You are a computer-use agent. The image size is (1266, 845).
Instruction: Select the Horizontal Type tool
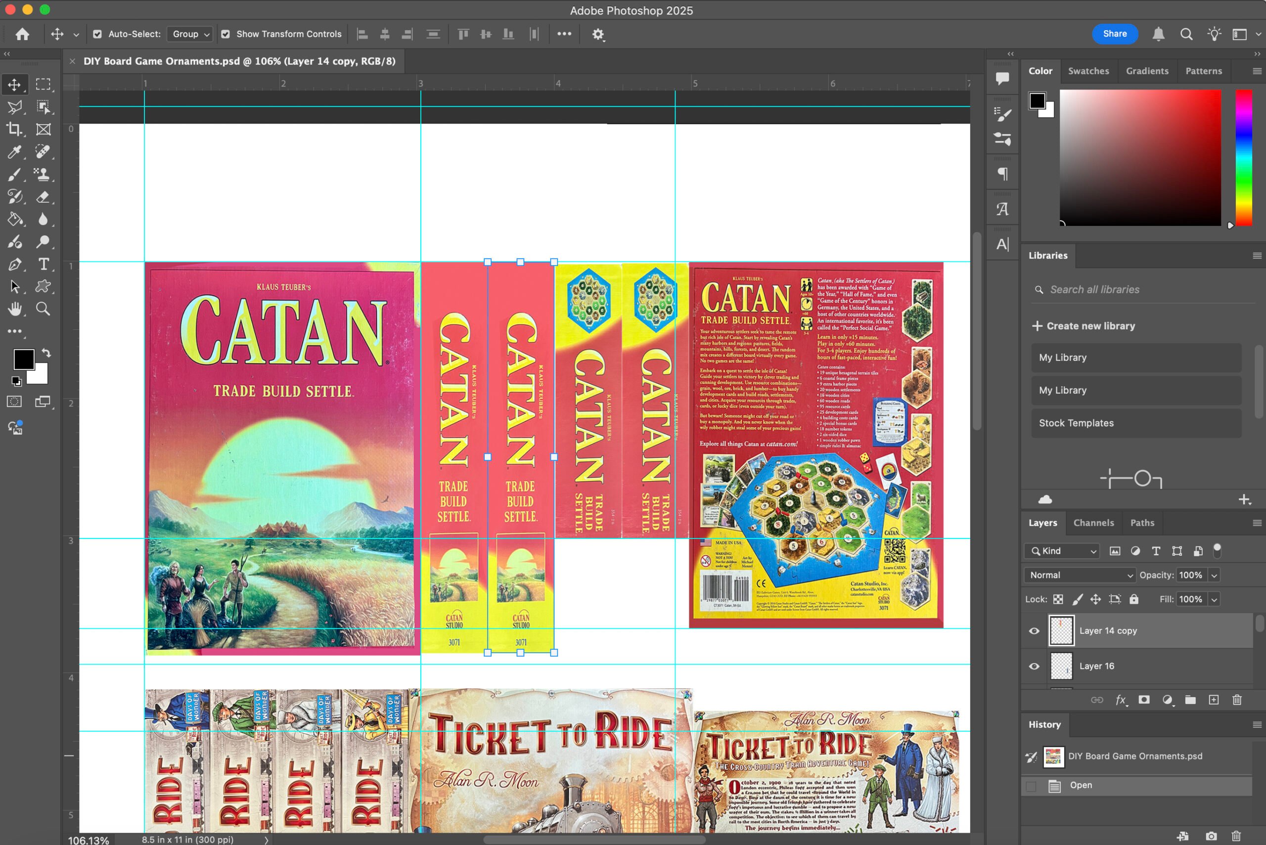pos(43,265)
